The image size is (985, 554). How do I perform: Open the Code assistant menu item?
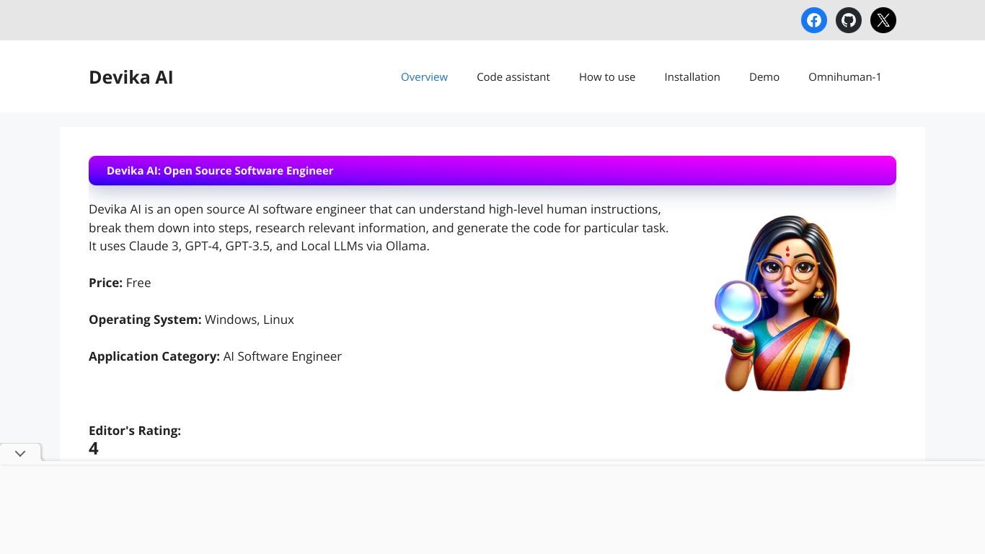point(513,77)
